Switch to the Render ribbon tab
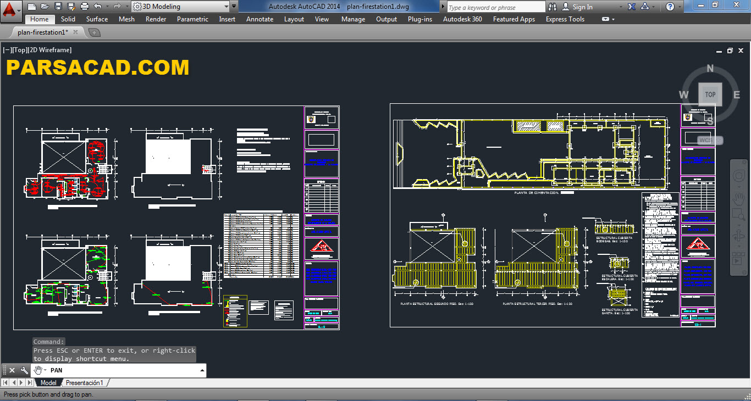 click(x=156, y=19)
